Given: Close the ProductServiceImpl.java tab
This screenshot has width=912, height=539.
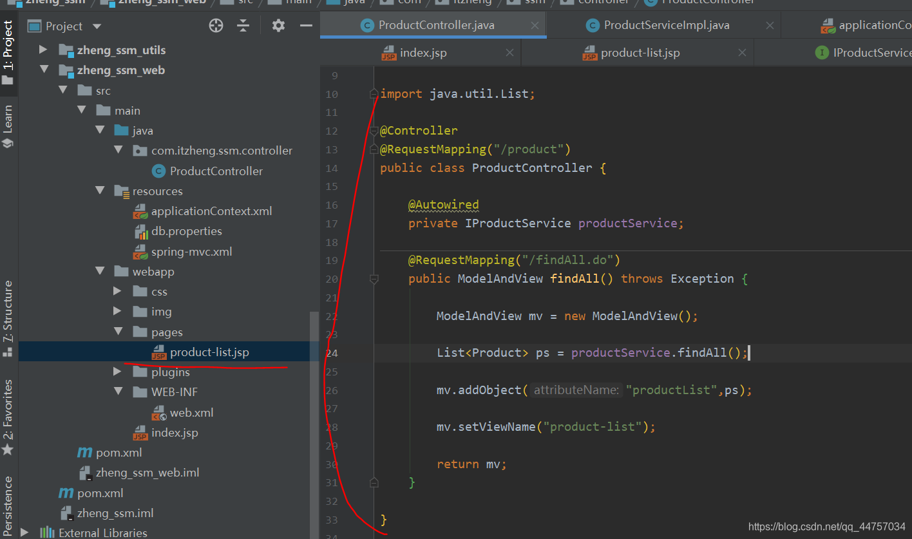Looking at the screenshot, I should pos(770,26).
